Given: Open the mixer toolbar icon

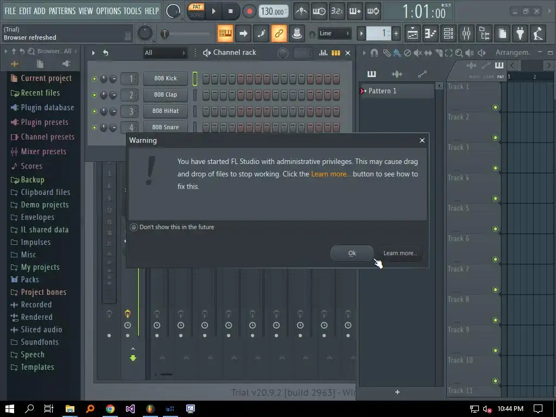Looking at the screenshot, I should [466, 34].
